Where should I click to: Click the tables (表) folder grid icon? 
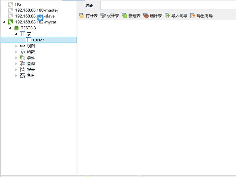22,34
